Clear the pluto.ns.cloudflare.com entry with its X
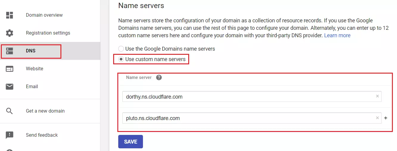This screenshot has width=397, height=151. (x=377, y=118)
